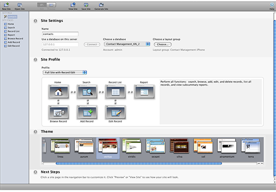Viewport: 276px width, 192px height.
Task: Open Help from the toolbar
Action: coord(272,6)
